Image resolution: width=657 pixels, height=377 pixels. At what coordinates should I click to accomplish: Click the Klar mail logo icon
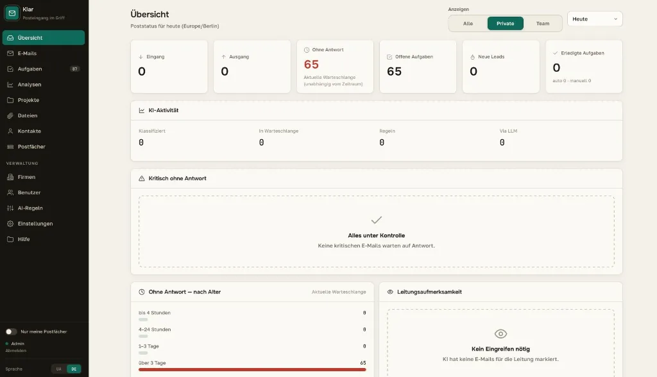pos(12,13)
